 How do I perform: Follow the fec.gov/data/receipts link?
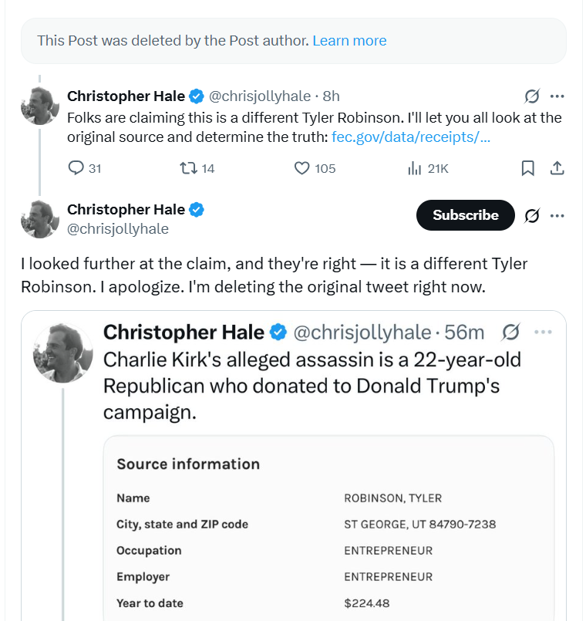pyautogui.click(x=411, y=137)
